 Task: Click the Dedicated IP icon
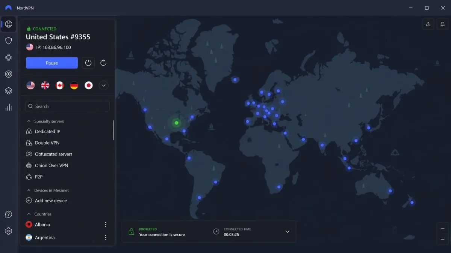[29, 132]
